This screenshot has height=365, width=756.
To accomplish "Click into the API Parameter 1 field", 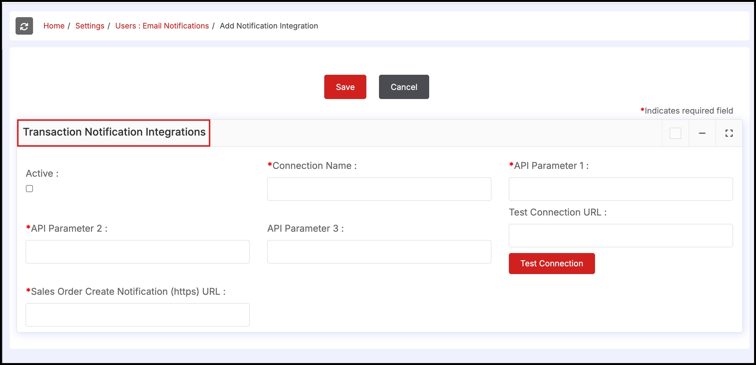I will tap(621, 189).
